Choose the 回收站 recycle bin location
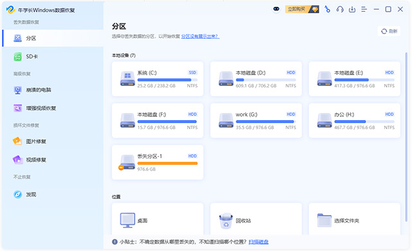412x251 pixels. [256, 219]
